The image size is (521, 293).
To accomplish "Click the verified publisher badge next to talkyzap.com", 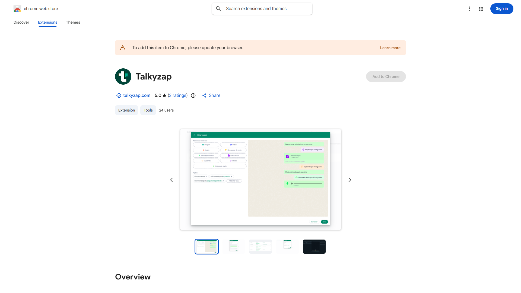I will pos(119,95).
